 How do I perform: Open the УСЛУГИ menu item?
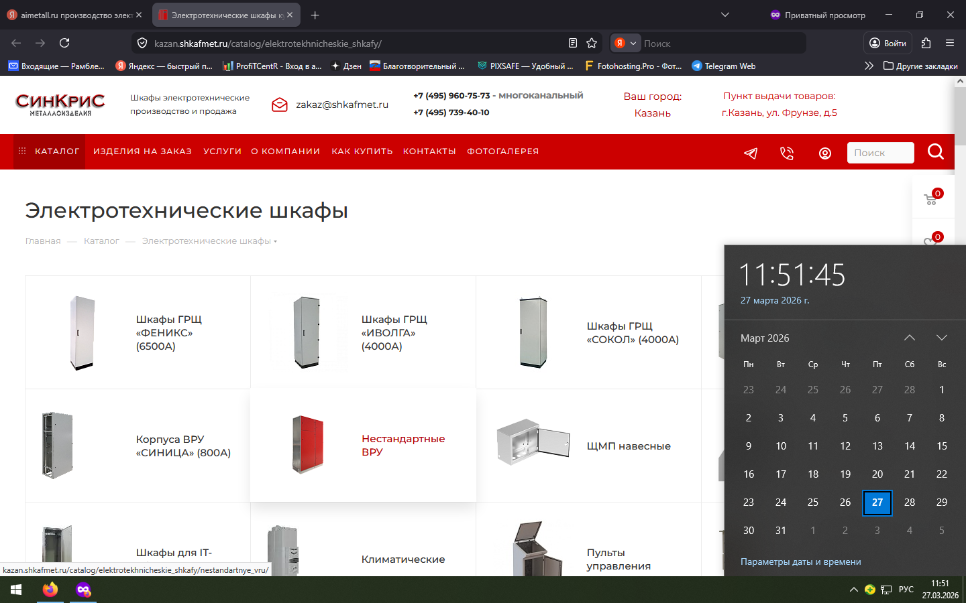(222, 151)
